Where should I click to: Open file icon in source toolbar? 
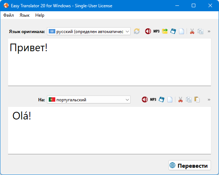(165, 31)
